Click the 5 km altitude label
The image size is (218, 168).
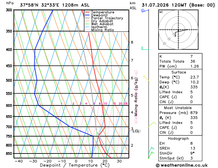click(132, 95)
